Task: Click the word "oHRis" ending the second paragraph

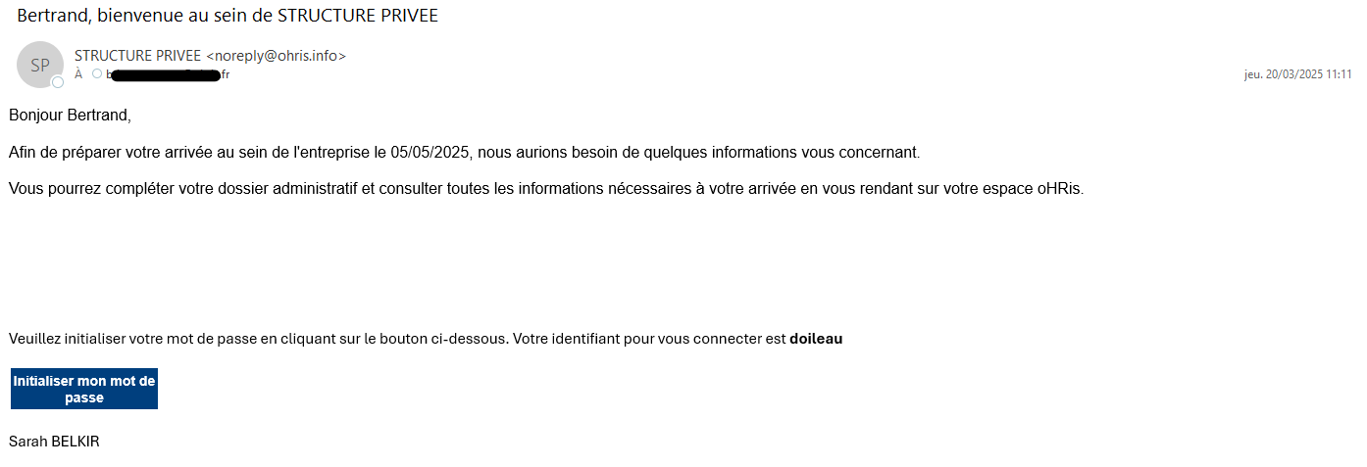Action: pyautogui.click(x=1060, y=189)
